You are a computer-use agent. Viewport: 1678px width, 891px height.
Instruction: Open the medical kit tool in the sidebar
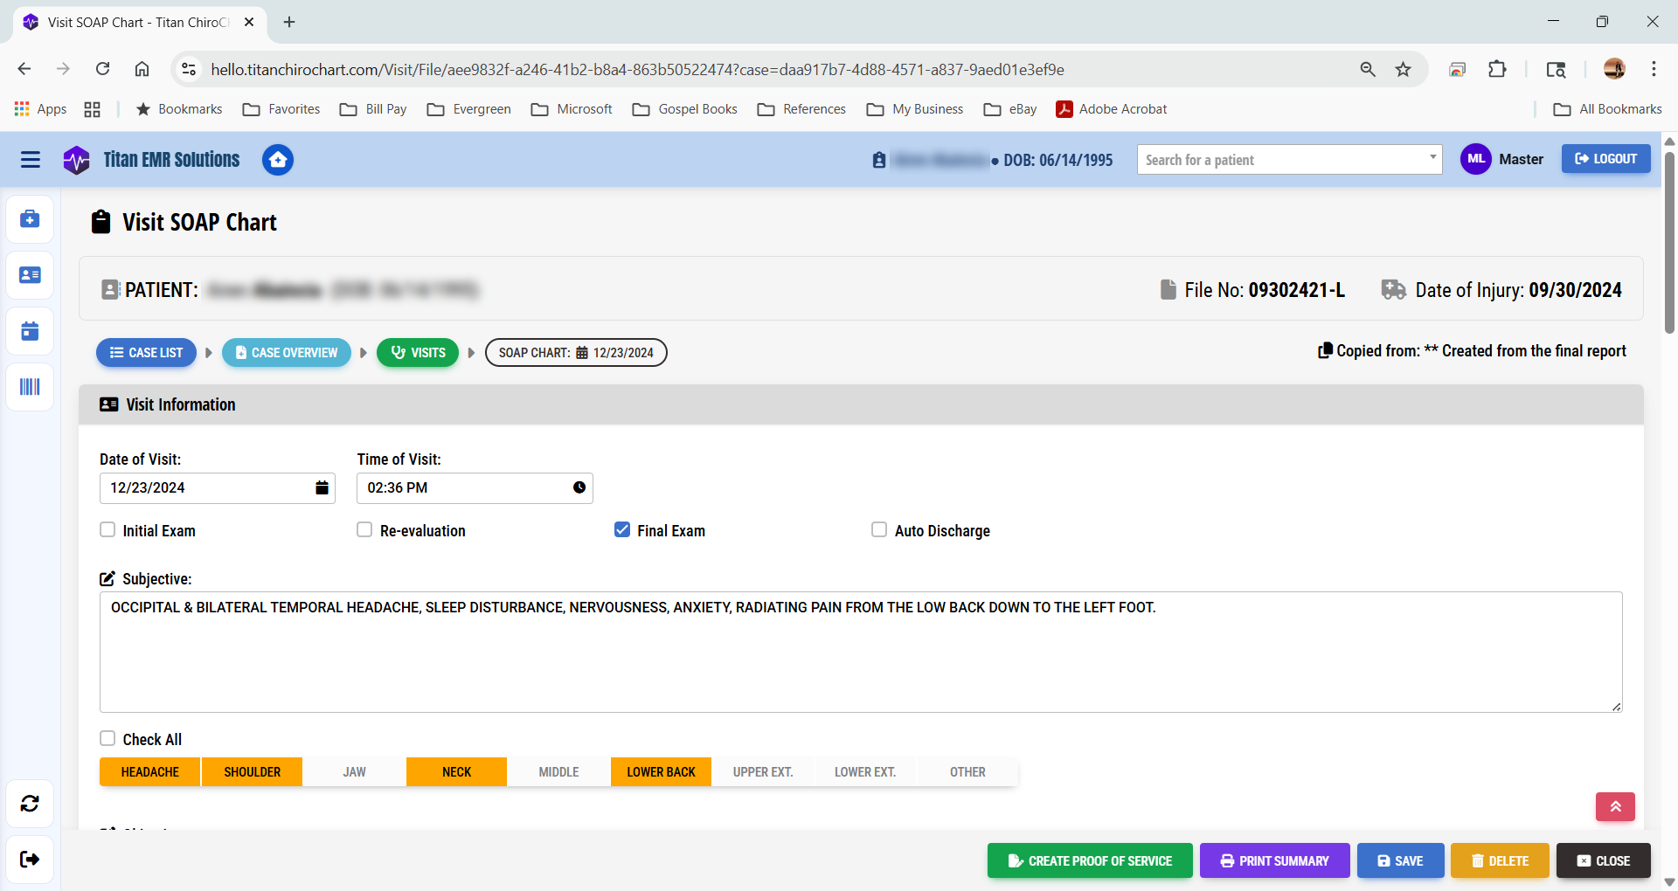30,218
